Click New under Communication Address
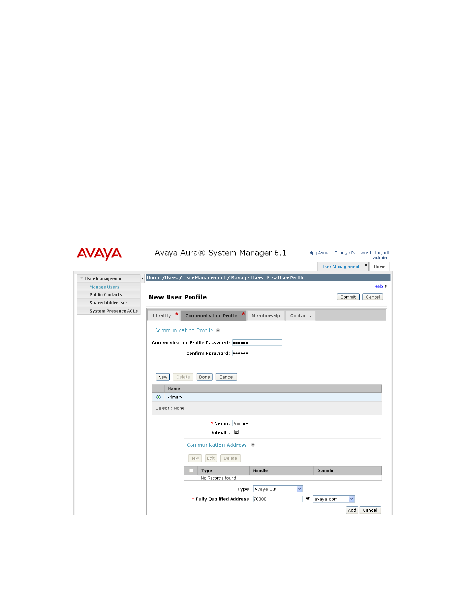Screen dimensions: 466x604 [x=194, y=458]
